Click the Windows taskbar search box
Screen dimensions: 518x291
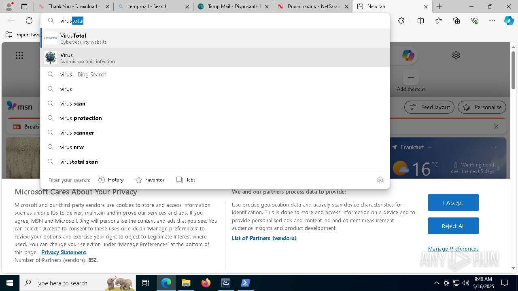pyautogui.click(x=78, y=283)
